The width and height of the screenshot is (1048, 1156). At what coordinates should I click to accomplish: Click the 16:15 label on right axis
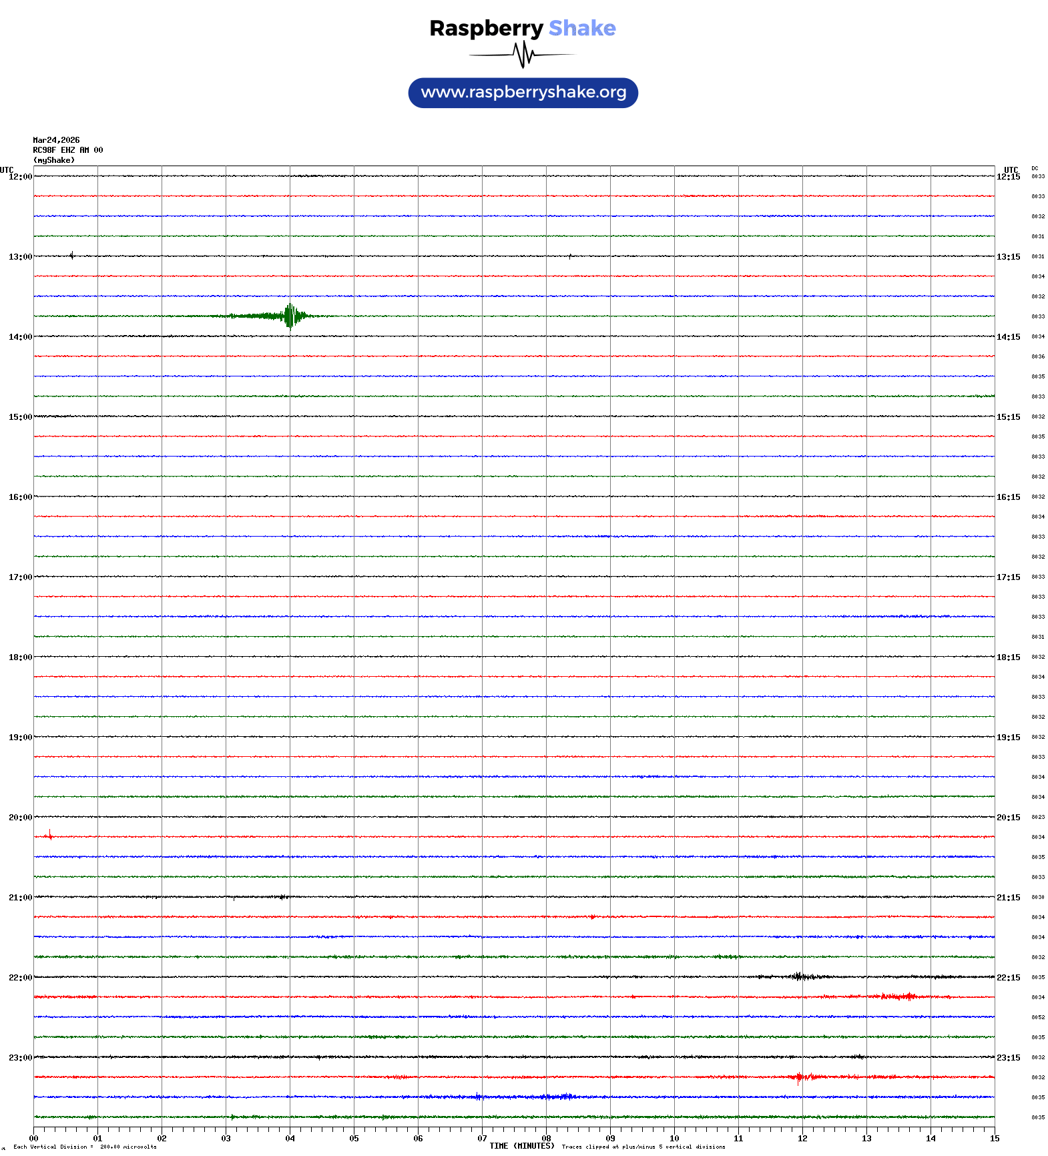[1008, 497]
